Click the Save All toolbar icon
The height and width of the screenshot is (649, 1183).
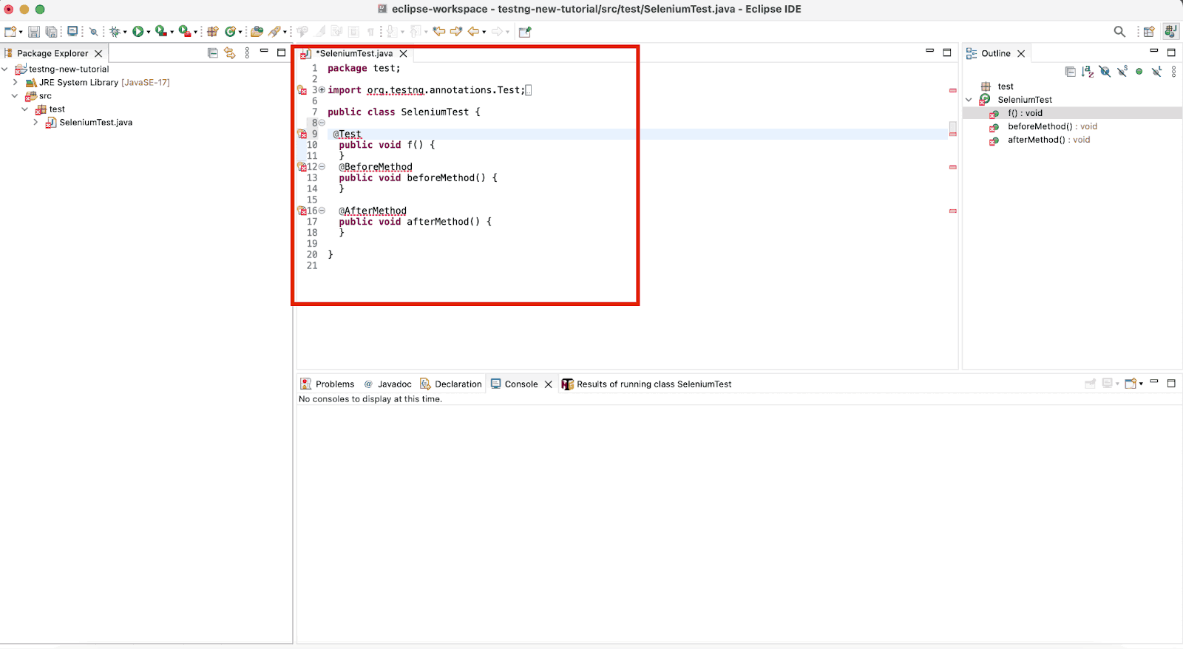tap(52, 32)
